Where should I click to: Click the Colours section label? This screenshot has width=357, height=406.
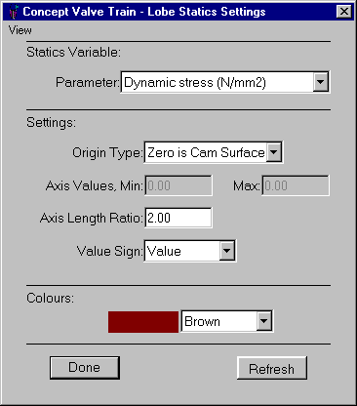point(51,299)
